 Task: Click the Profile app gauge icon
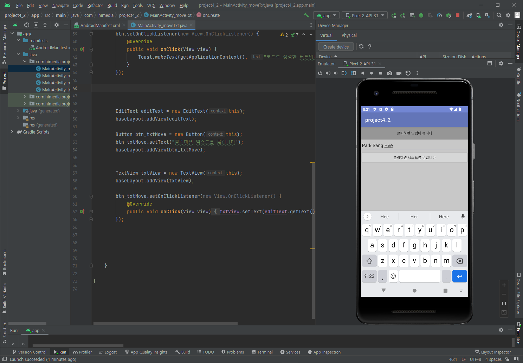pos(439,15)
